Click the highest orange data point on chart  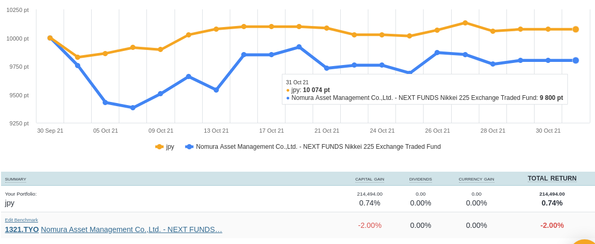pyautogui.click(x=465, y=23)
